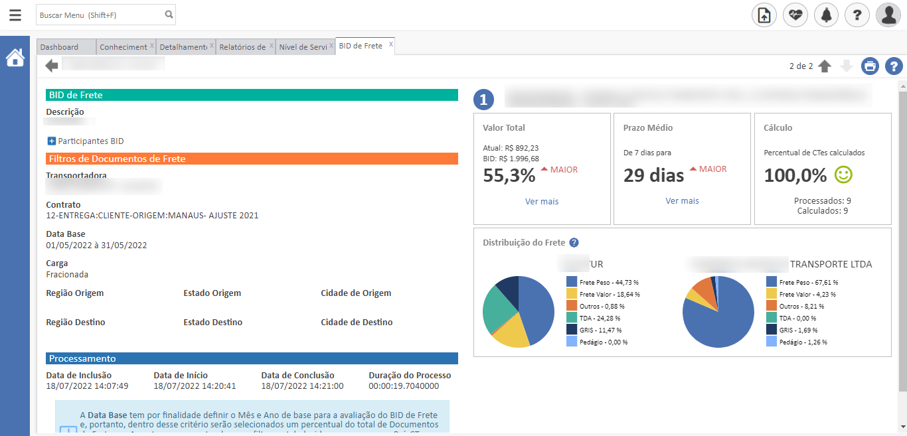Click the Buscar Menu search field
The height and width of the screenshot is (436, 907).
[x=100, y=15]
